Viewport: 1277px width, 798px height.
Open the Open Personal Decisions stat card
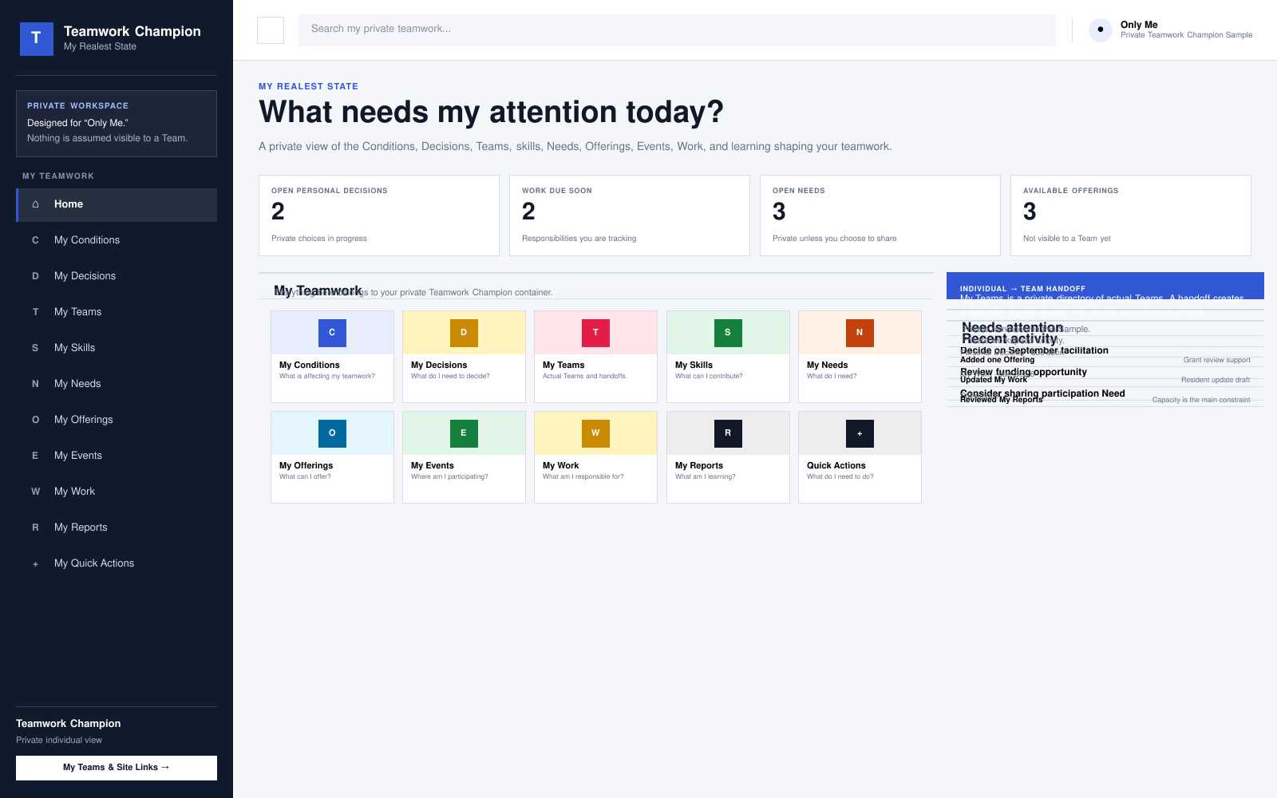[379, 215]
